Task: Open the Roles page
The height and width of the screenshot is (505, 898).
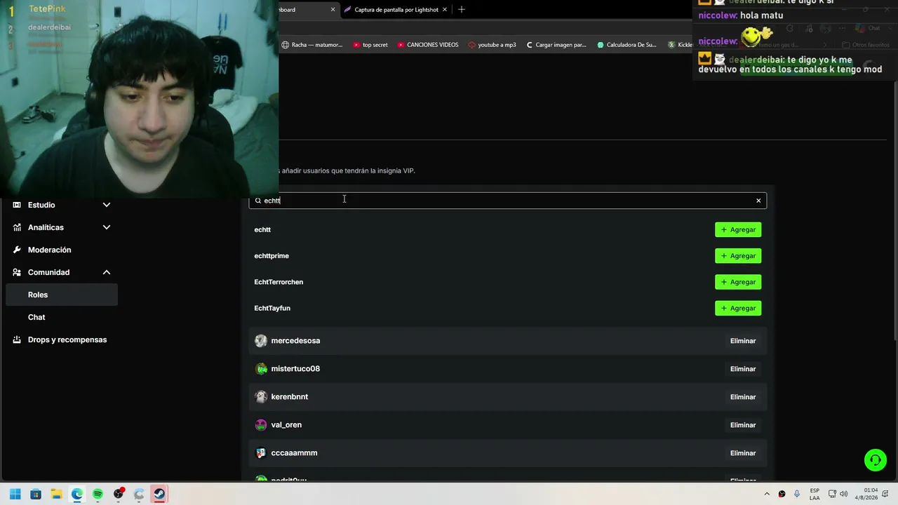Action: tap(62, 295)
